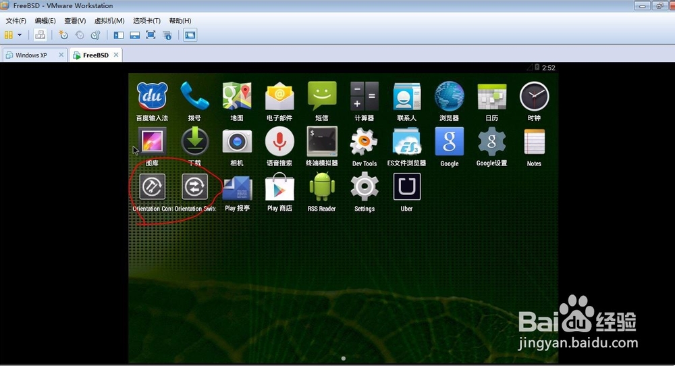Open the 帮助(H) menu

click(180, 21)
